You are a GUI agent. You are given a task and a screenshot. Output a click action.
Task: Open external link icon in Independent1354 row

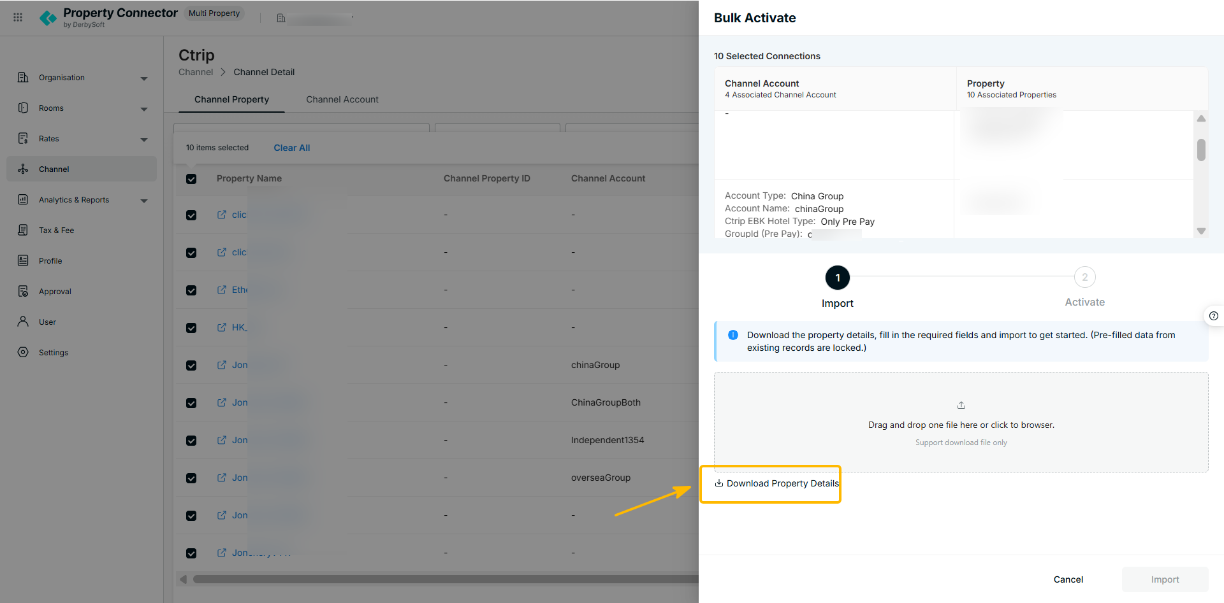[x=222, y=440]
